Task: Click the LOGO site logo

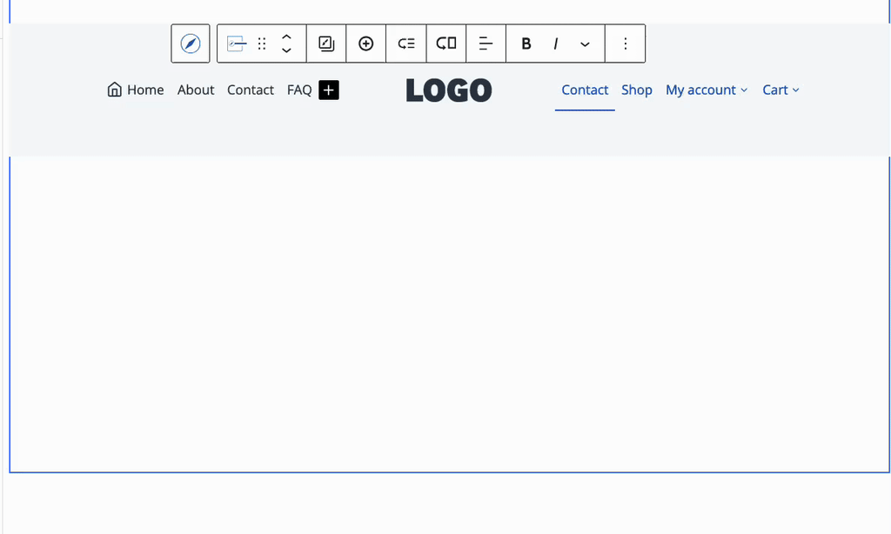Action: click(449, 90)
